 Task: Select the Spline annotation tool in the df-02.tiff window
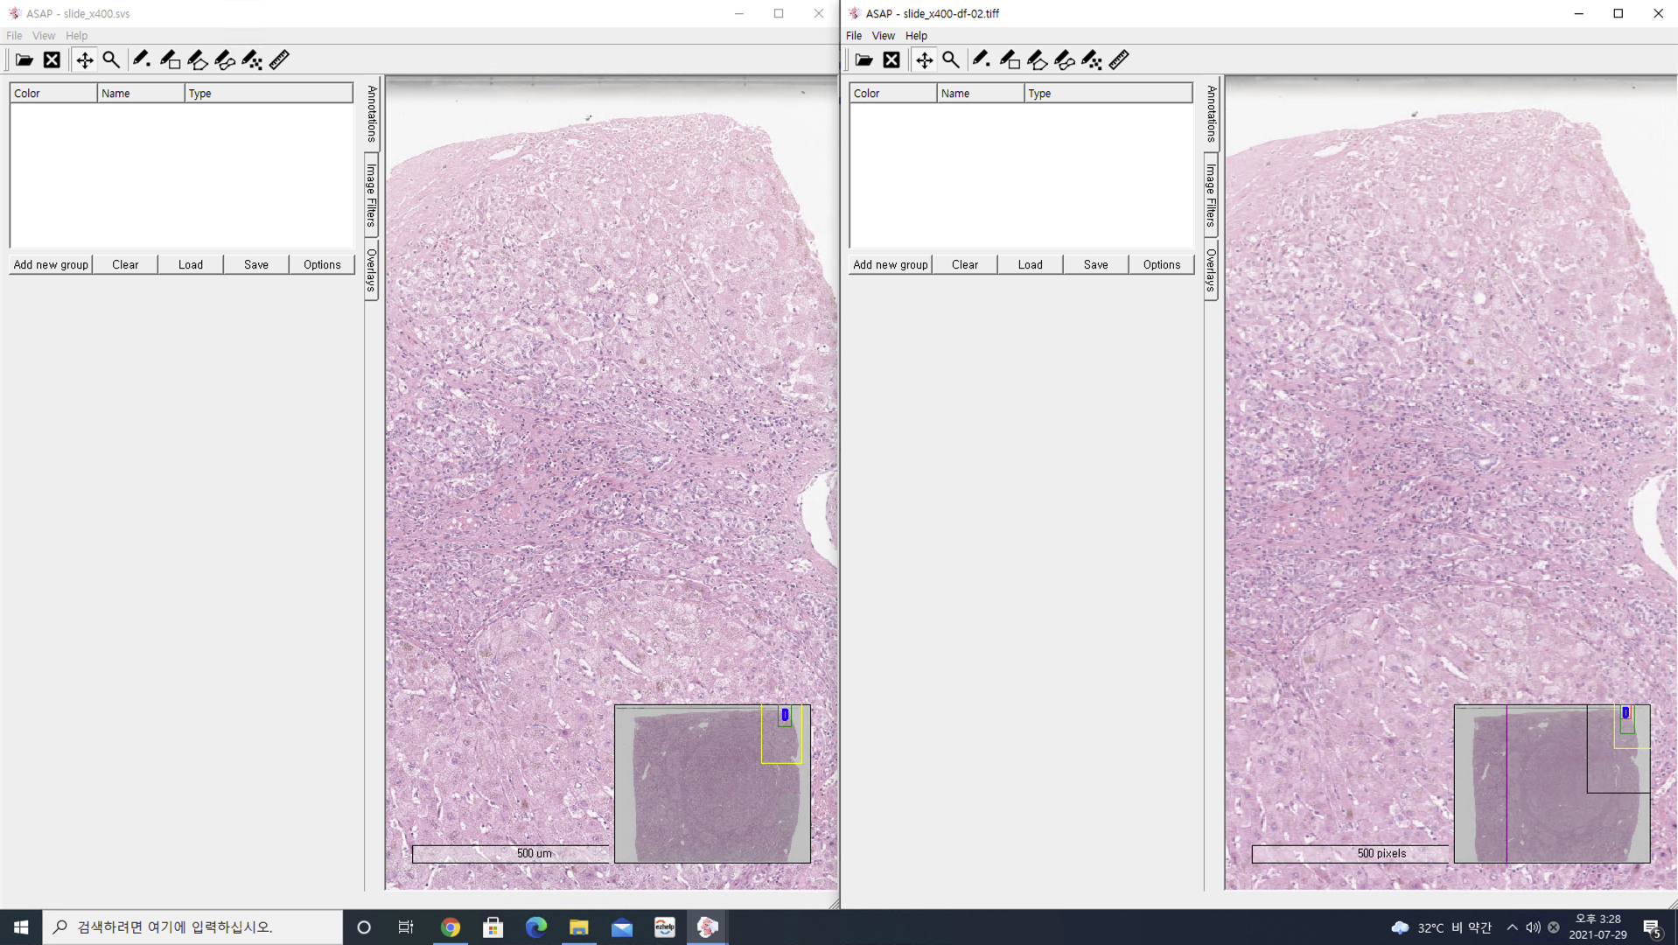tap(1065, 60)
